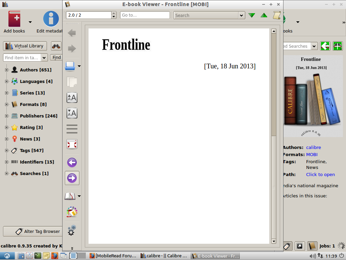Expand the Languages [4] tree node
The width and height of the screenshot is (346, 260).
7,81
